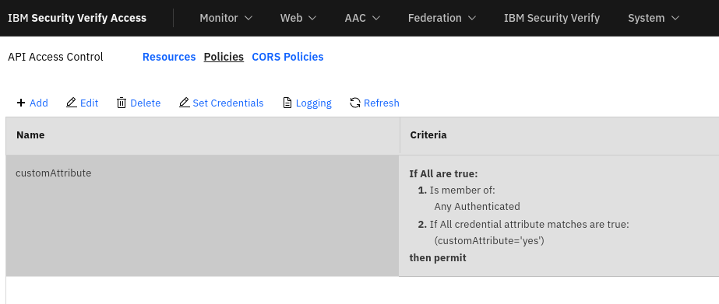Open the Web dropdown menu
The height and width of the screenshot is (304, 719).
click(x=298, y=18)
